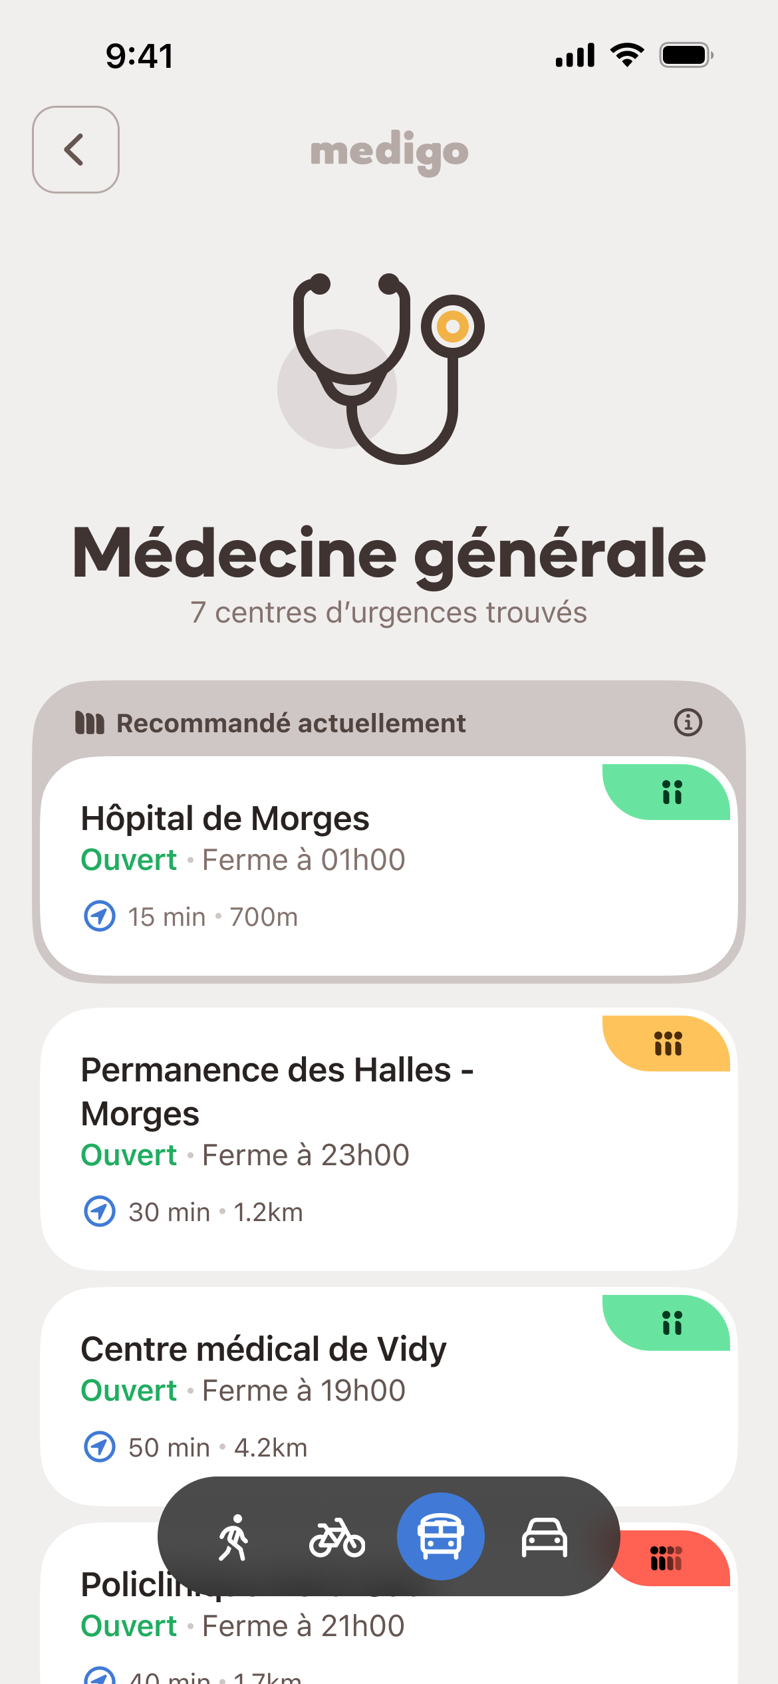Open the recommendation info icon

coord(688,722)
